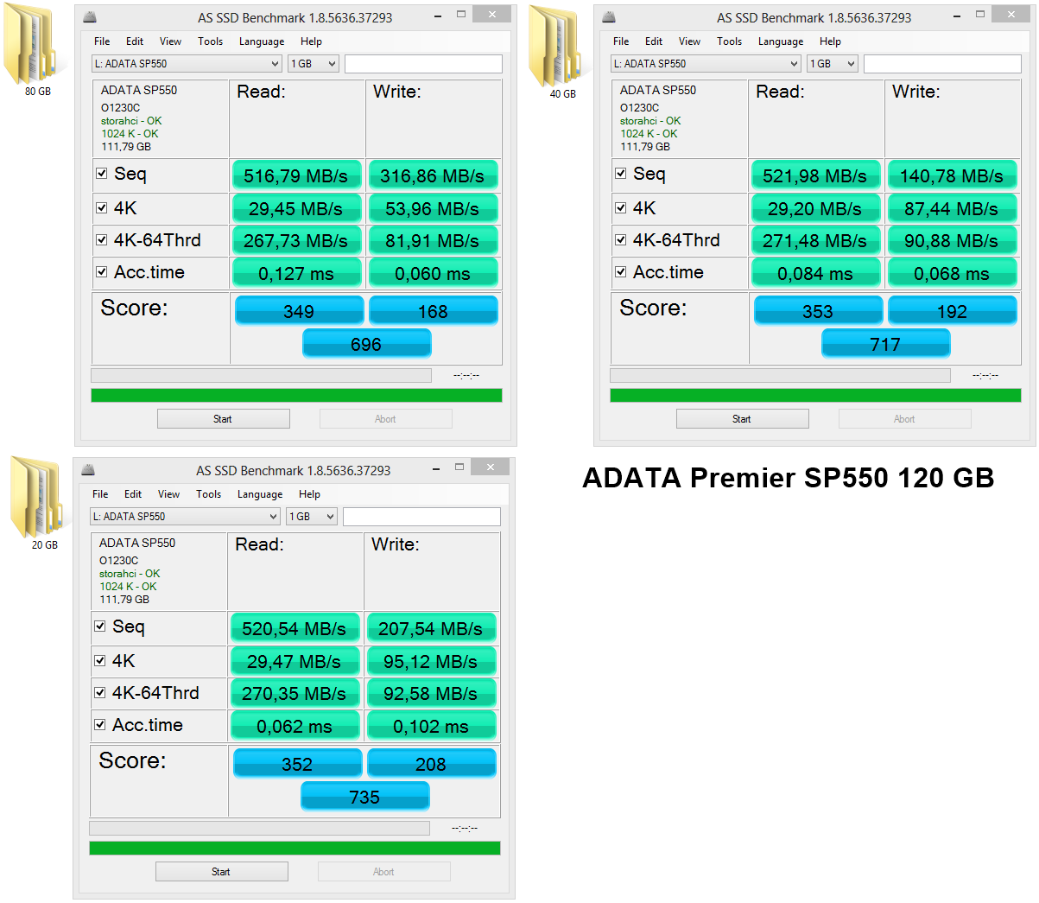Uncheck Acc.time in window scoring 735
This screenshot has width=1039, height=903.
[100, 725]
